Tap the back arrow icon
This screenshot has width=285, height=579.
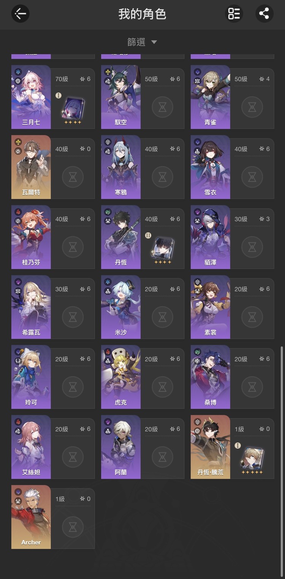point(21,14)
